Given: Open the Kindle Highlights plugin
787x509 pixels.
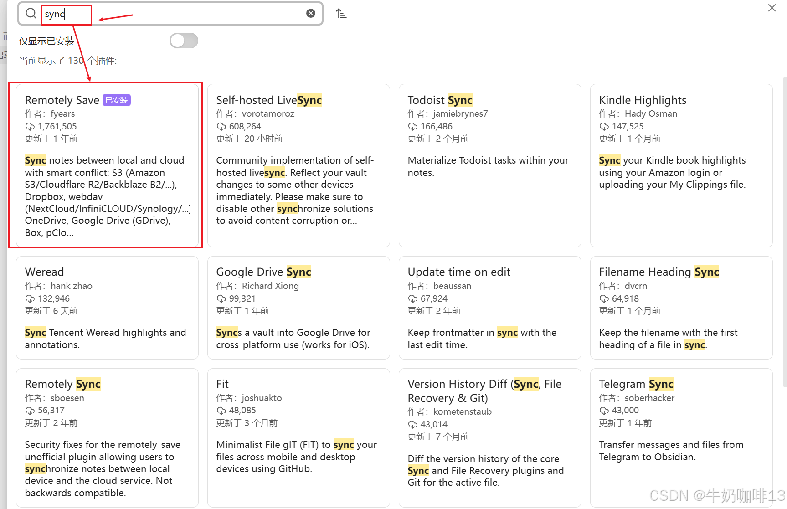Looking at the screenshot, I should point(681,165).
